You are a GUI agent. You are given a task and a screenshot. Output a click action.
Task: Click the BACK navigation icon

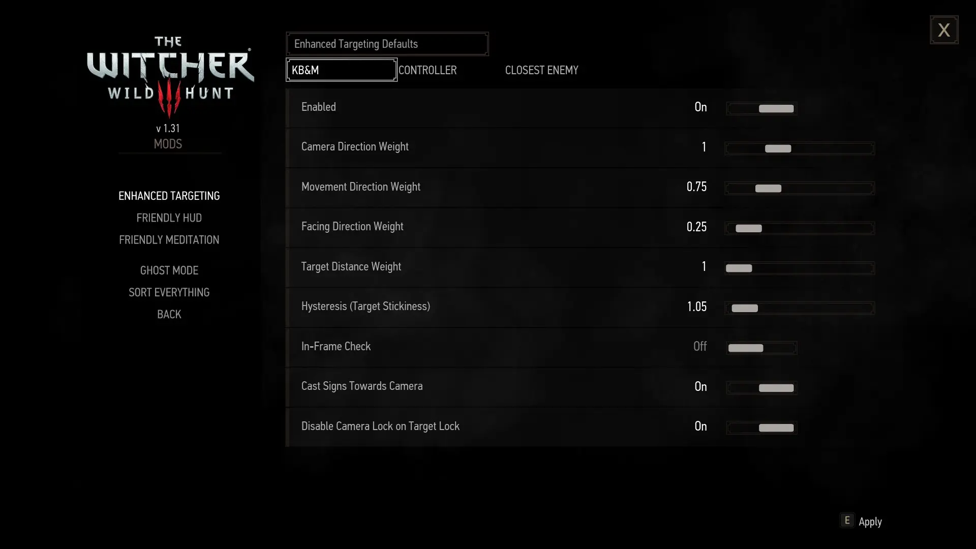(x=169, y=314)
